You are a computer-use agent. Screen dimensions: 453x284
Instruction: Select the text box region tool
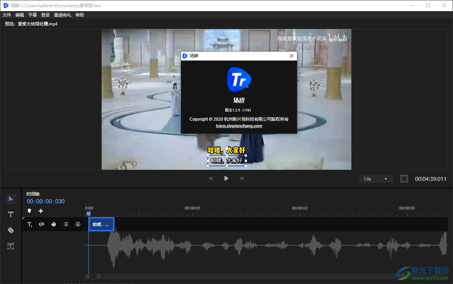(x=11, y=246)
